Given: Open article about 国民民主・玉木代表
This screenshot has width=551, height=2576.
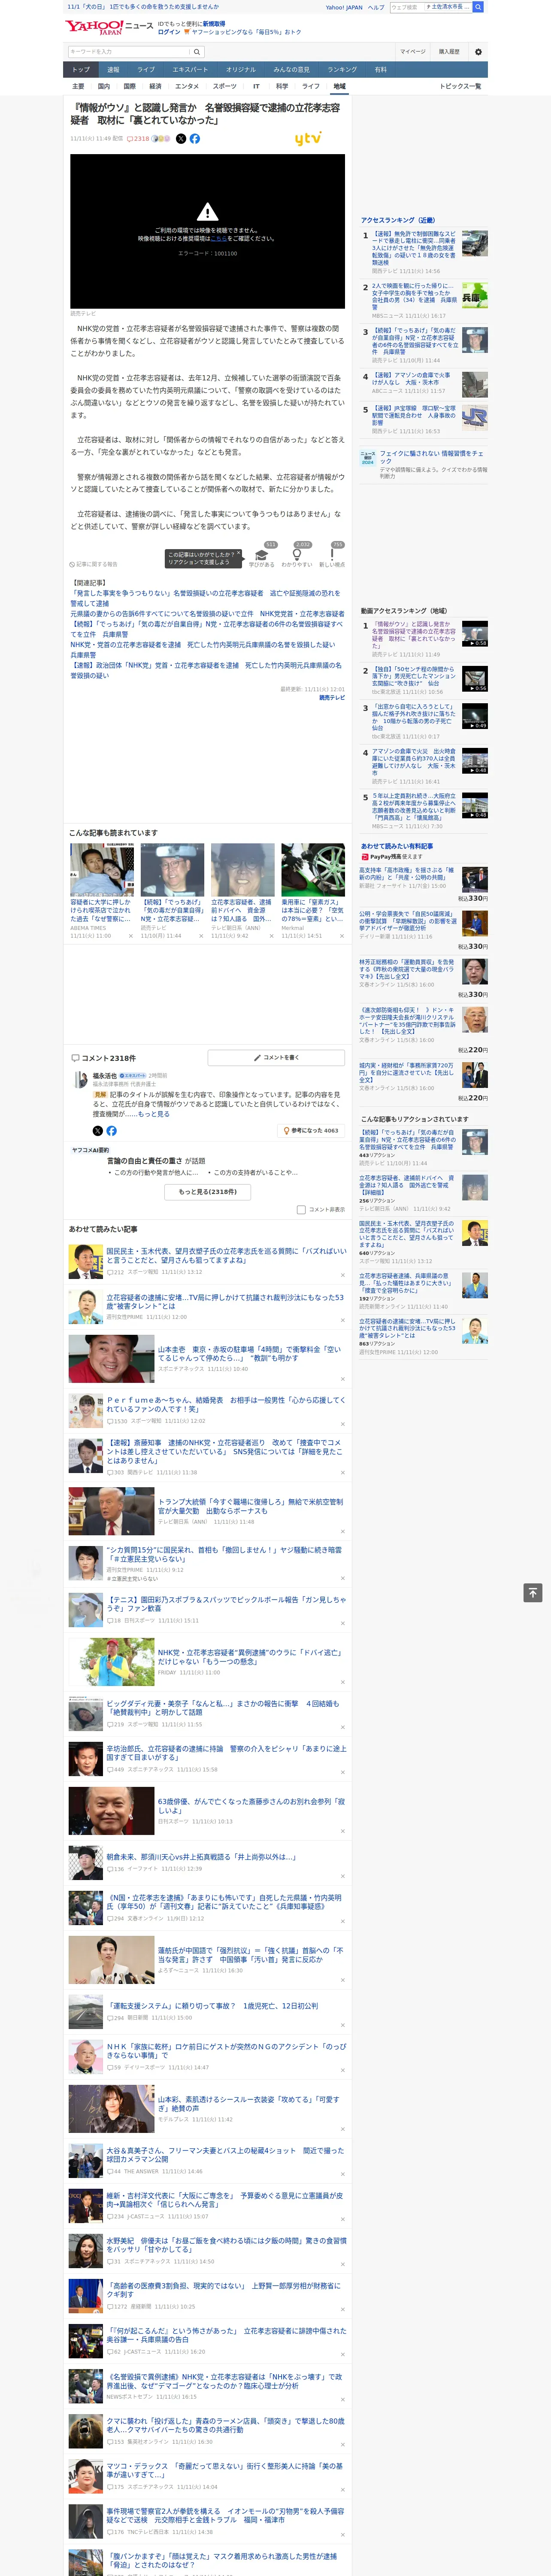Looking at the screenshot, I should (x=226, y=1256).
